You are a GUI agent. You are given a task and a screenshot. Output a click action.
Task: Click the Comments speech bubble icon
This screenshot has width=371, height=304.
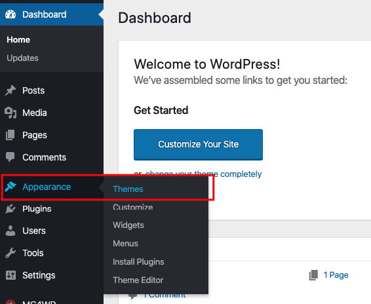click(10, 157)
